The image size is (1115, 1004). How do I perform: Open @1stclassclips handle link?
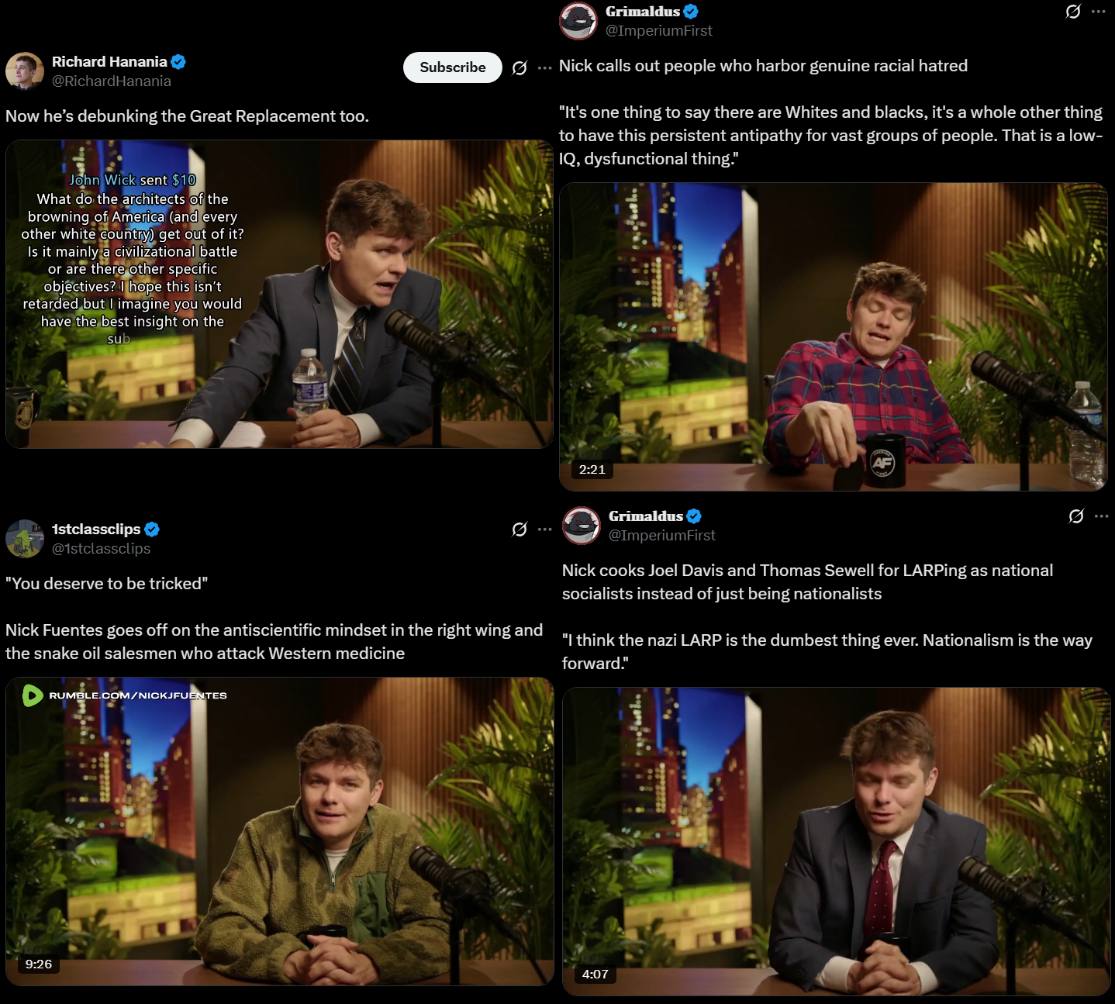[102, 549]
